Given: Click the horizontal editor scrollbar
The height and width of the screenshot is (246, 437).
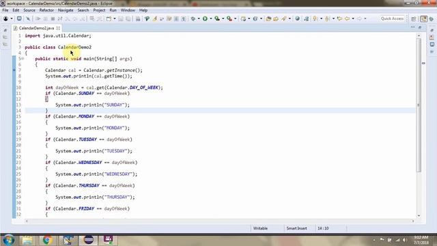Looking at the screenshot, I should pos(220,221).
